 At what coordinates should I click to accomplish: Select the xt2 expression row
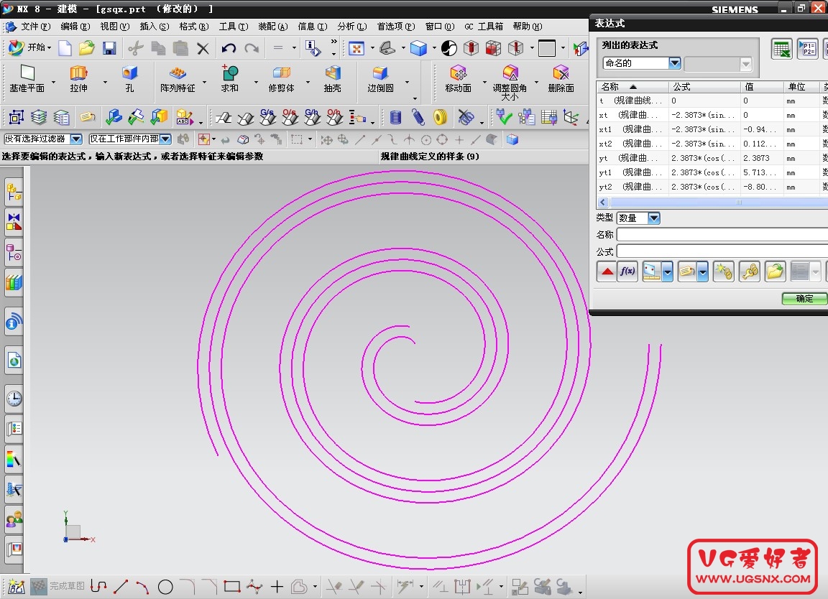pos(712,144)
